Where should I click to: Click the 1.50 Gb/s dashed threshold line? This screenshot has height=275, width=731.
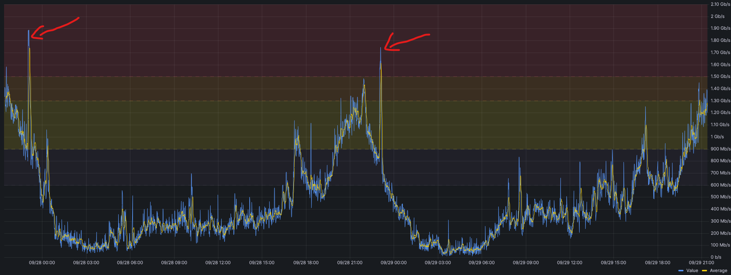pos(221,77)
